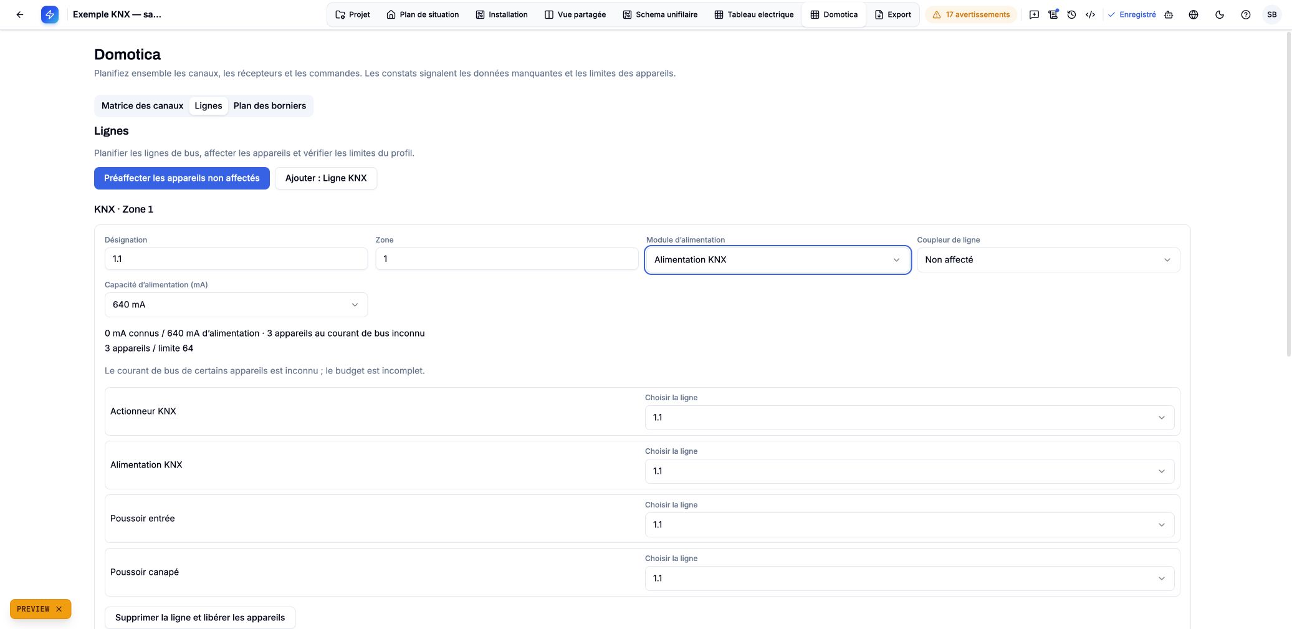
Task: Open the help question mark icon
Action: [1246, 14]
